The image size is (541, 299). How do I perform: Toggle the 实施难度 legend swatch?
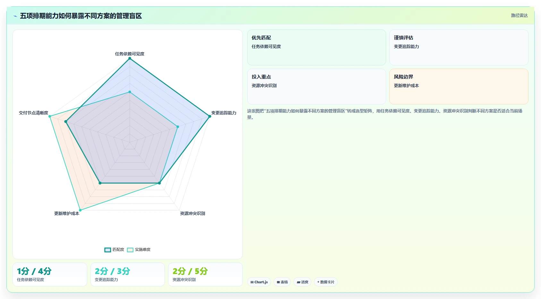130,250
